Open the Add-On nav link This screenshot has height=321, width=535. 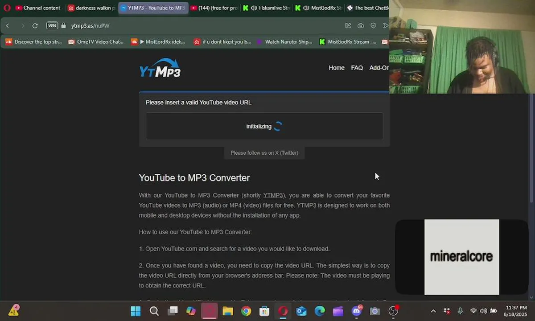379,68
